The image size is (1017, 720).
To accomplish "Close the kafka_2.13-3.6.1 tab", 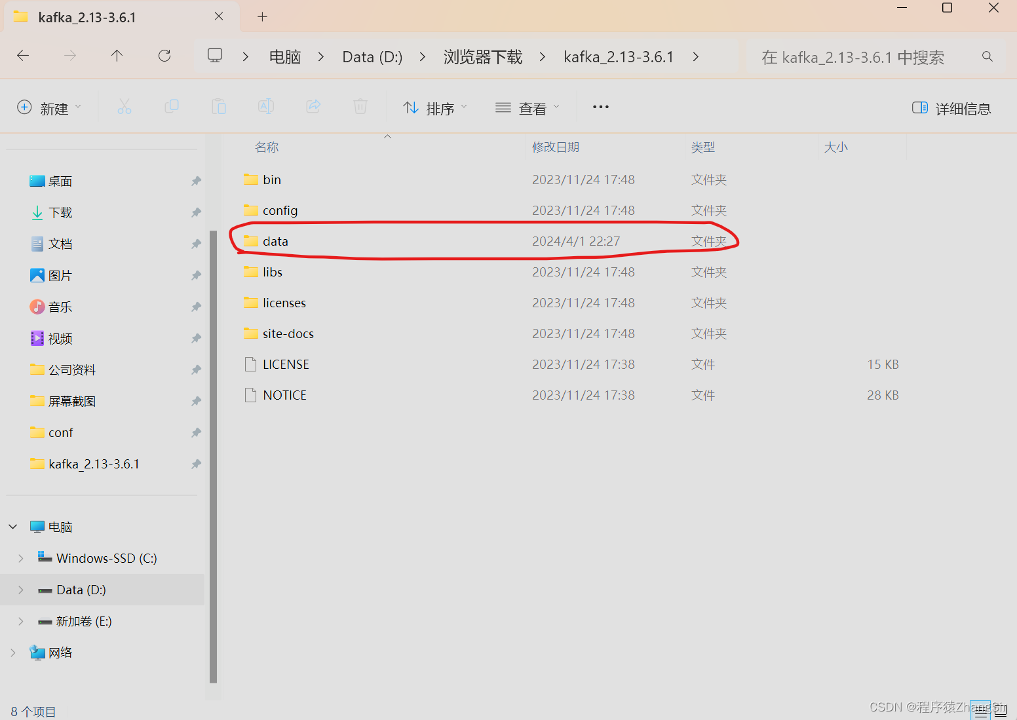I will click(219, 16).
